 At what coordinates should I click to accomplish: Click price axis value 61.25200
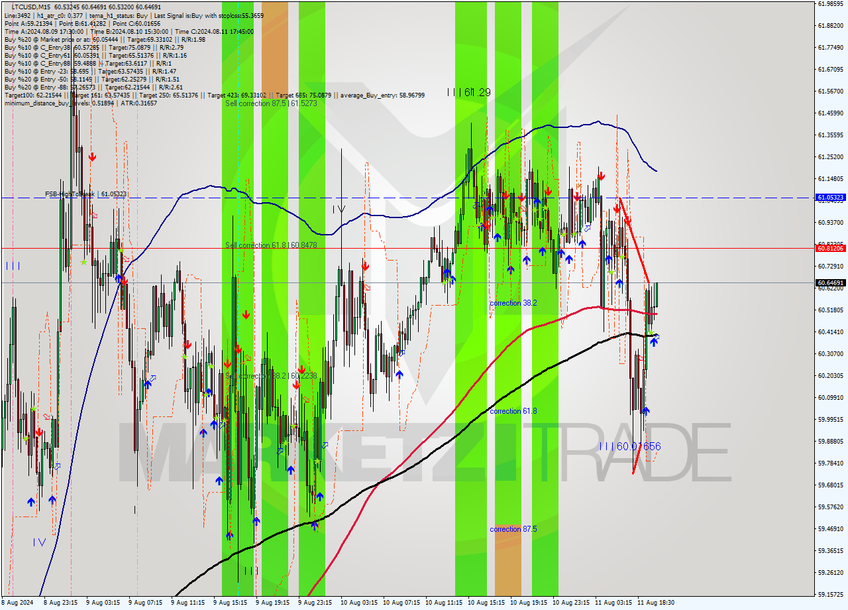click(831, 156)
